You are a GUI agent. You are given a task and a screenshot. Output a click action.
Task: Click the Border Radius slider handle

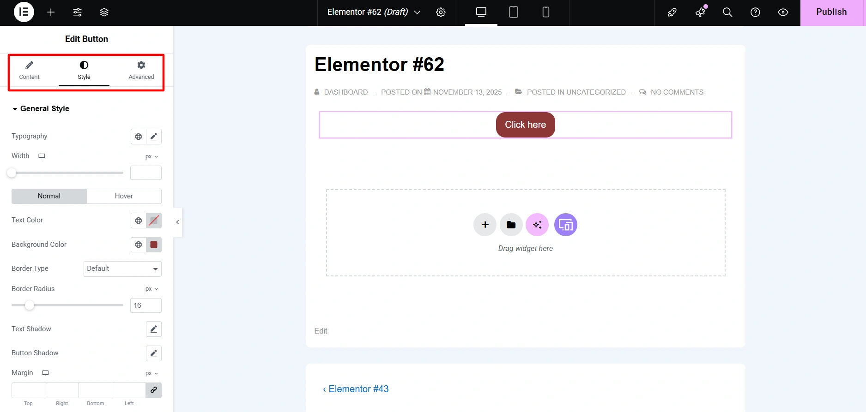(x=30, y=305)
